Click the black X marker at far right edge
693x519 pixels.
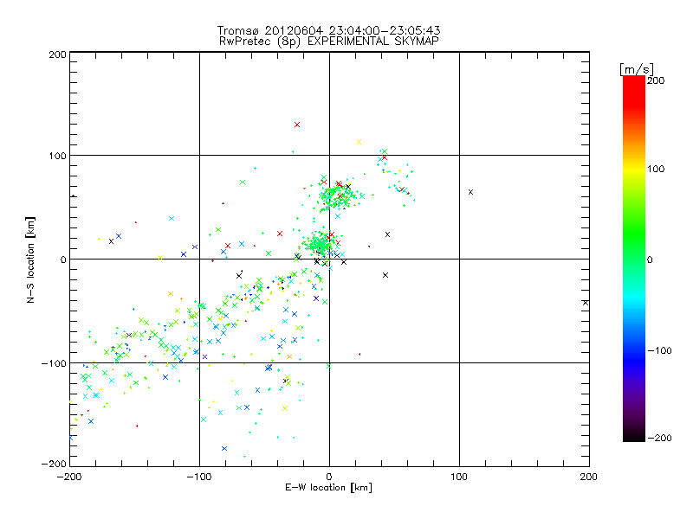pyautogui.click(x=586, y=302)
